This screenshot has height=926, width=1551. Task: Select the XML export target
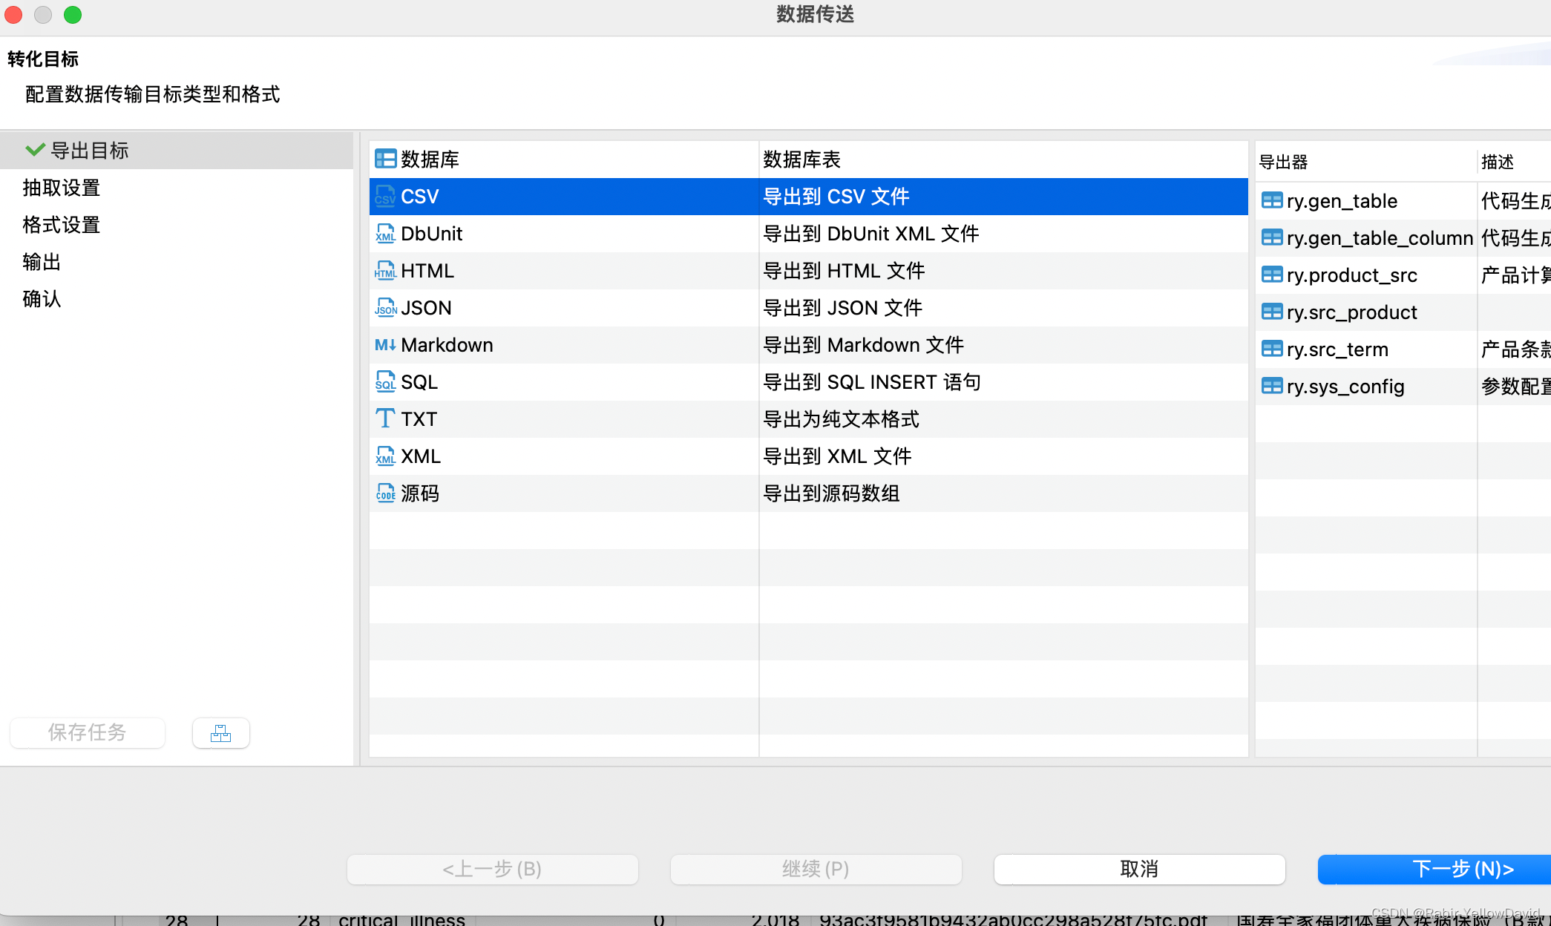coord(809,456)
